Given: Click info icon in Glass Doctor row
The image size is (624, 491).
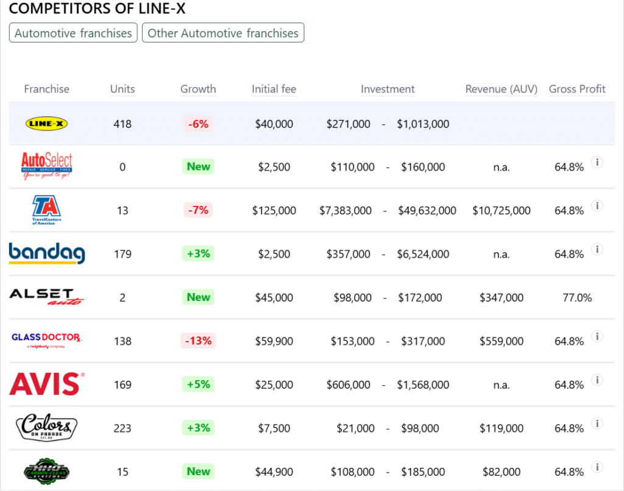Looking at the screenshot, I should (x=597, y=336).
